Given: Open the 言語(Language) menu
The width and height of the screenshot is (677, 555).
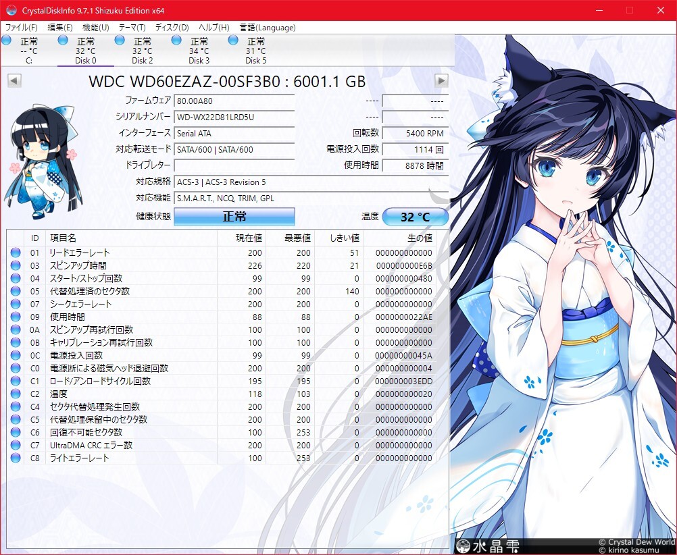Looking at the screenshot, I should click(x=268, y=28).
